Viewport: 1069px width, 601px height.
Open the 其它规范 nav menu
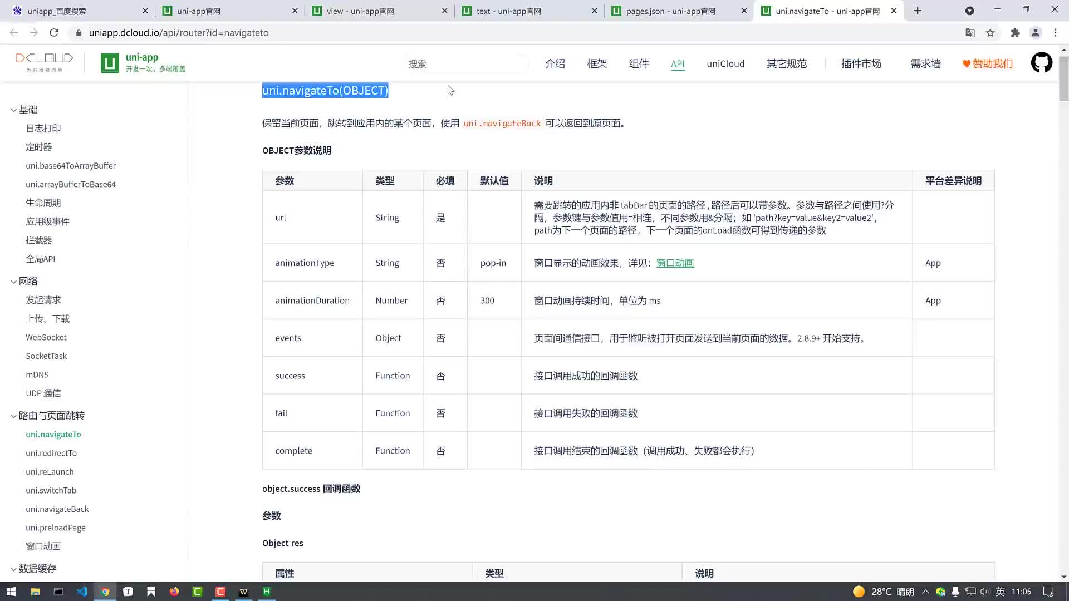click(786, 63)
